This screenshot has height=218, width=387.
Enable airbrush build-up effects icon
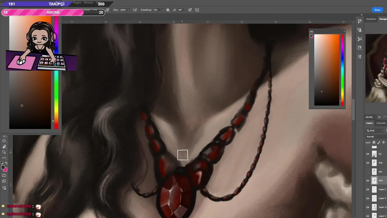pos(135,10)
